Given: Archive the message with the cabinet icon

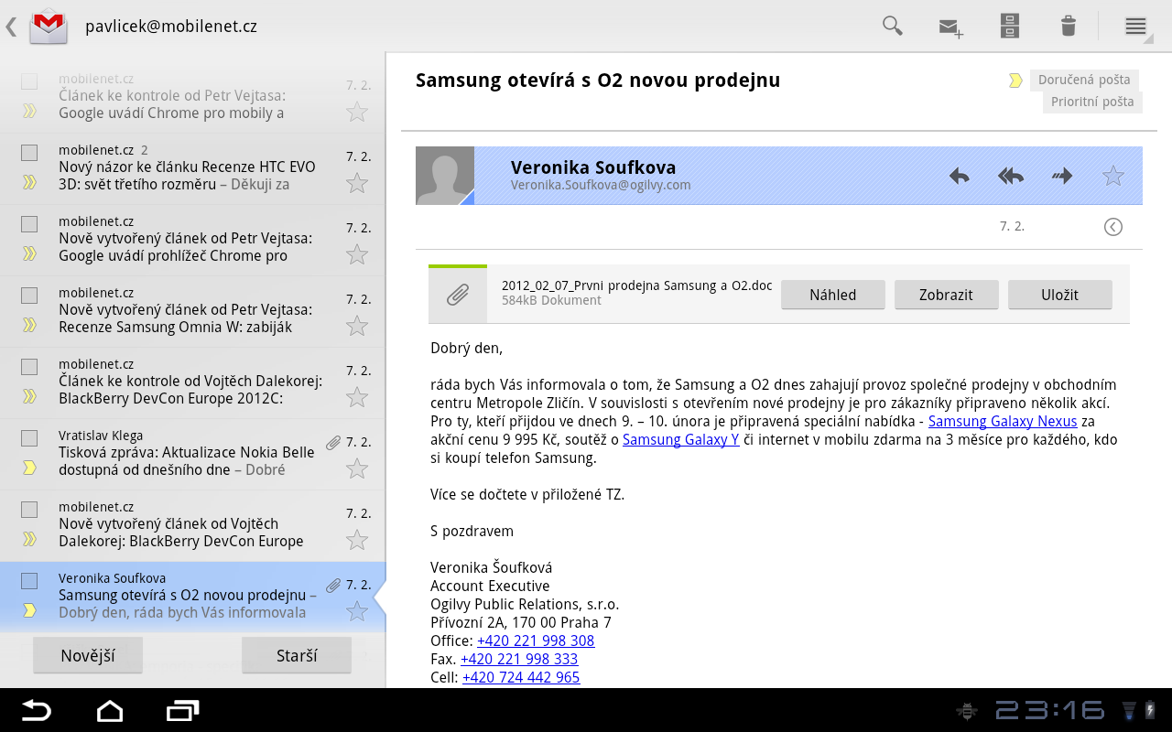Looking at the screenshot, I should [x=1010, y=26].
